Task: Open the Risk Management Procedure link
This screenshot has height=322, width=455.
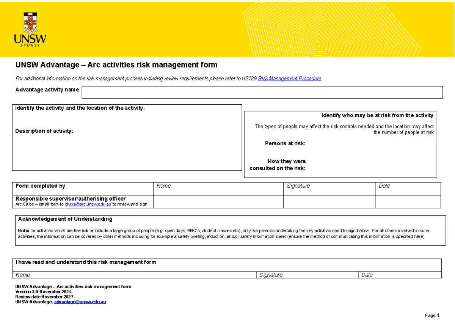Action: 290,79
